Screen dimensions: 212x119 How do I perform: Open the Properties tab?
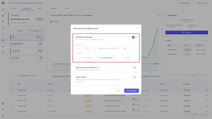coord(53,8)
